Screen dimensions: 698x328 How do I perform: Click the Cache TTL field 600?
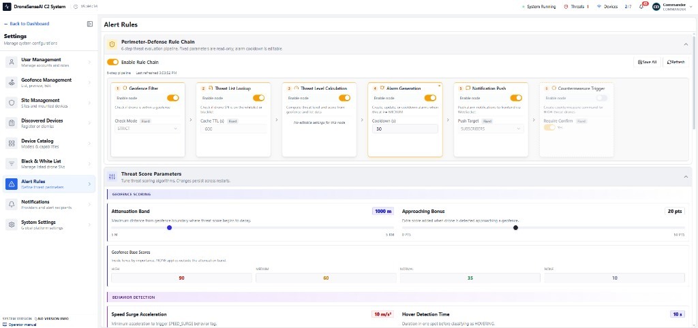pos(233,129)
